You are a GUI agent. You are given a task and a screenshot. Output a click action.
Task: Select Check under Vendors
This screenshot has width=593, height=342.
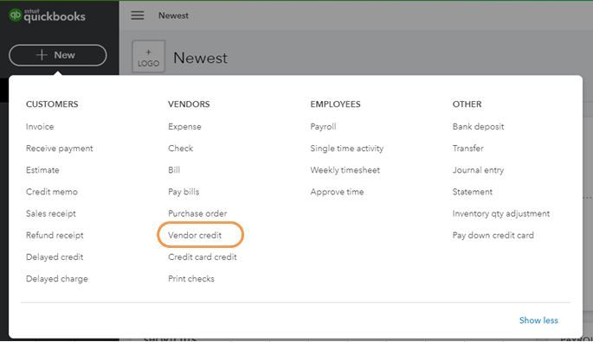pyautogui.click(x=180, y=149)
